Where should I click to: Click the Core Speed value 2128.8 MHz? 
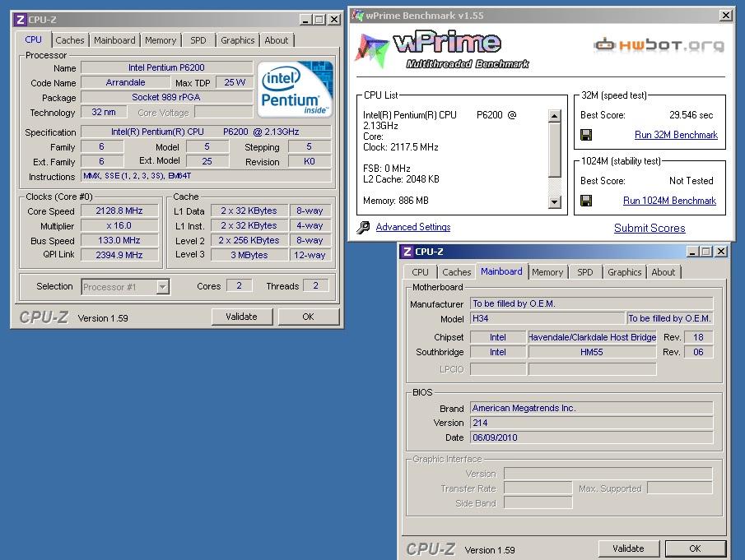(119, 211)
